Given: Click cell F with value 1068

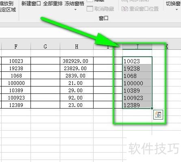Looking at the screenshot, I should tap(16, 75).
